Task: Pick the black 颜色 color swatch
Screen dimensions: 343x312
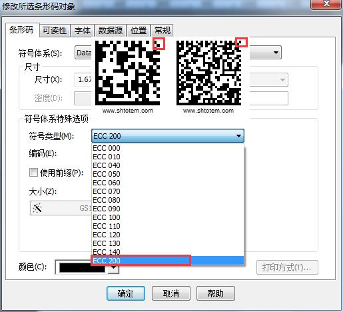Action: click(x=82, y=267)
